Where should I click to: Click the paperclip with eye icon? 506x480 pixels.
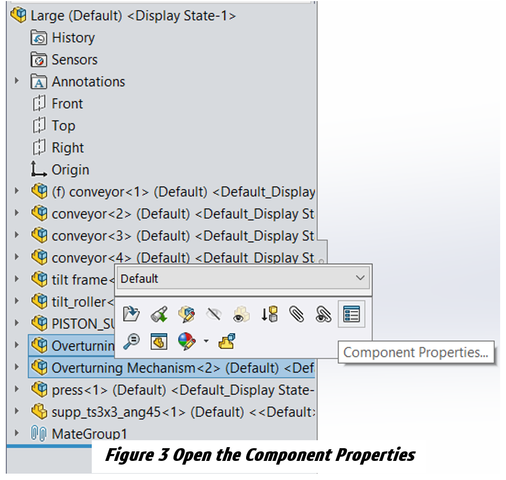pyautogui.click(x=324, y=315)
